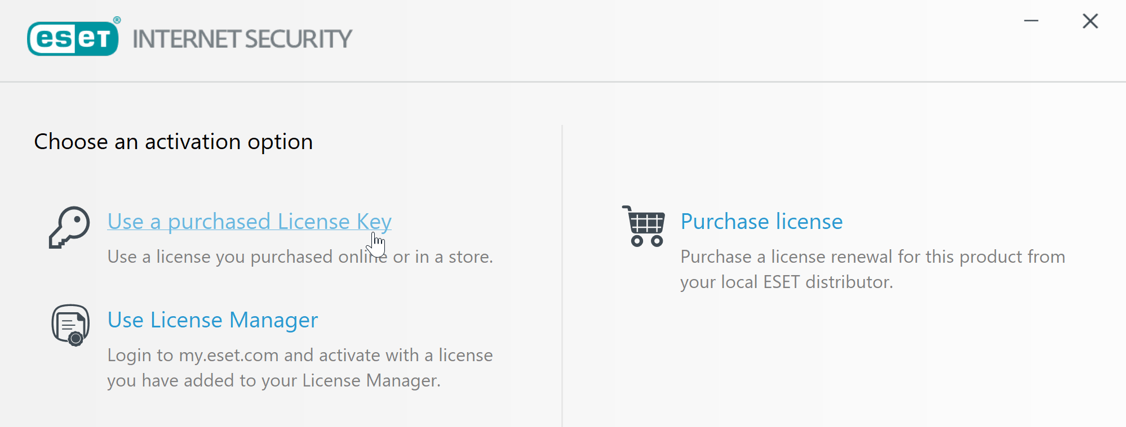The width and height of the screenshot is (1126, 427).
Task: Click the registered trademark symbol beside ESET logo
Action: [117, 20]
